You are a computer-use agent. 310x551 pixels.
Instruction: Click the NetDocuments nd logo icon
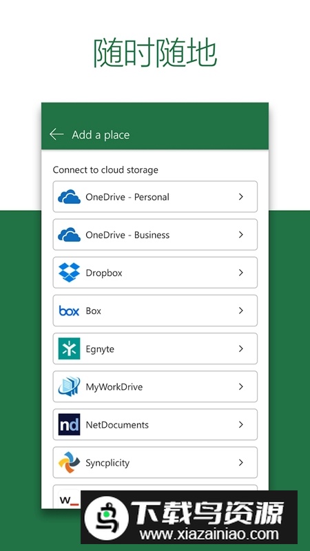[x=70, y=424]
